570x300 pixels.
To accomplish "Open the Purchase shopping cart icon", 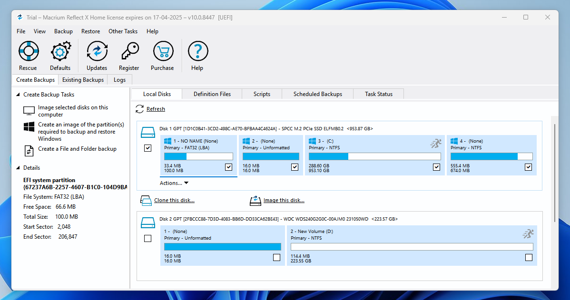I will coord(163,51).
